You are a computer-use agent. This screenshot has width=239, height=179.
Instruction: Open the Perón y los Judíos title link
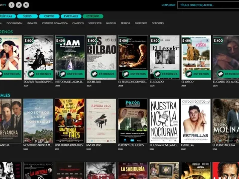pos(131,145)
